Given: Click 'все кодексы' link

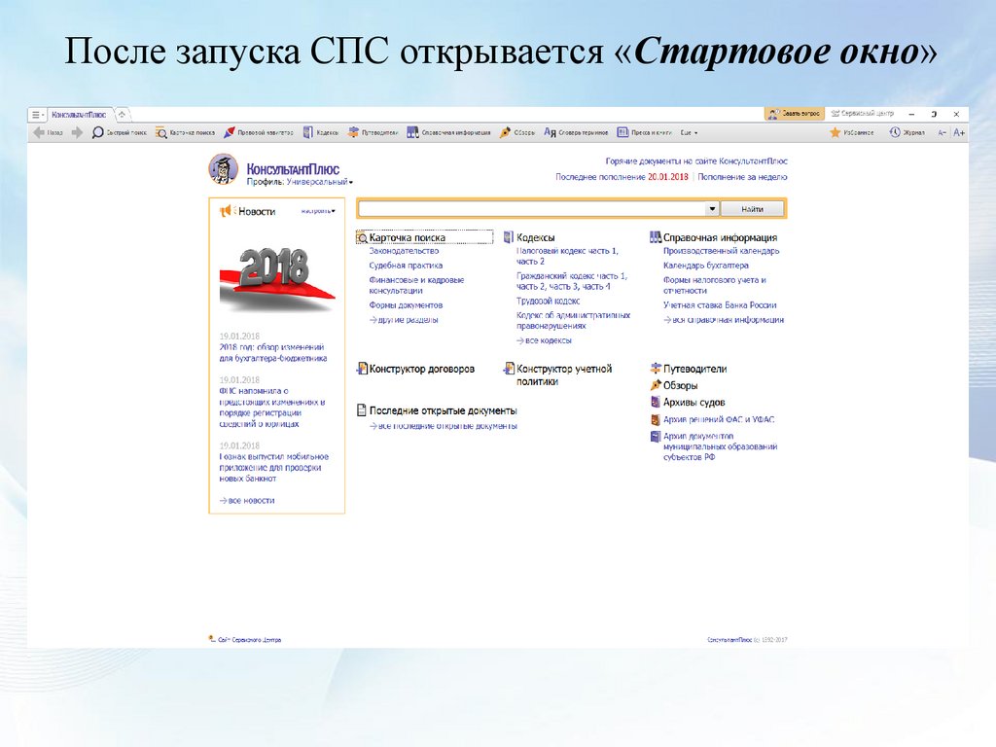Looking at the screenshot, I should 545,340.
